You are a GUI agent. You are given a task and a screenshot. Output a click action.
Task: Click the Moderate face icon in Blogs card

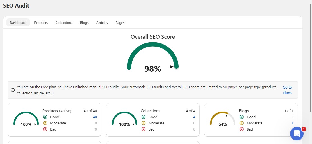click(x=242, y=123)
